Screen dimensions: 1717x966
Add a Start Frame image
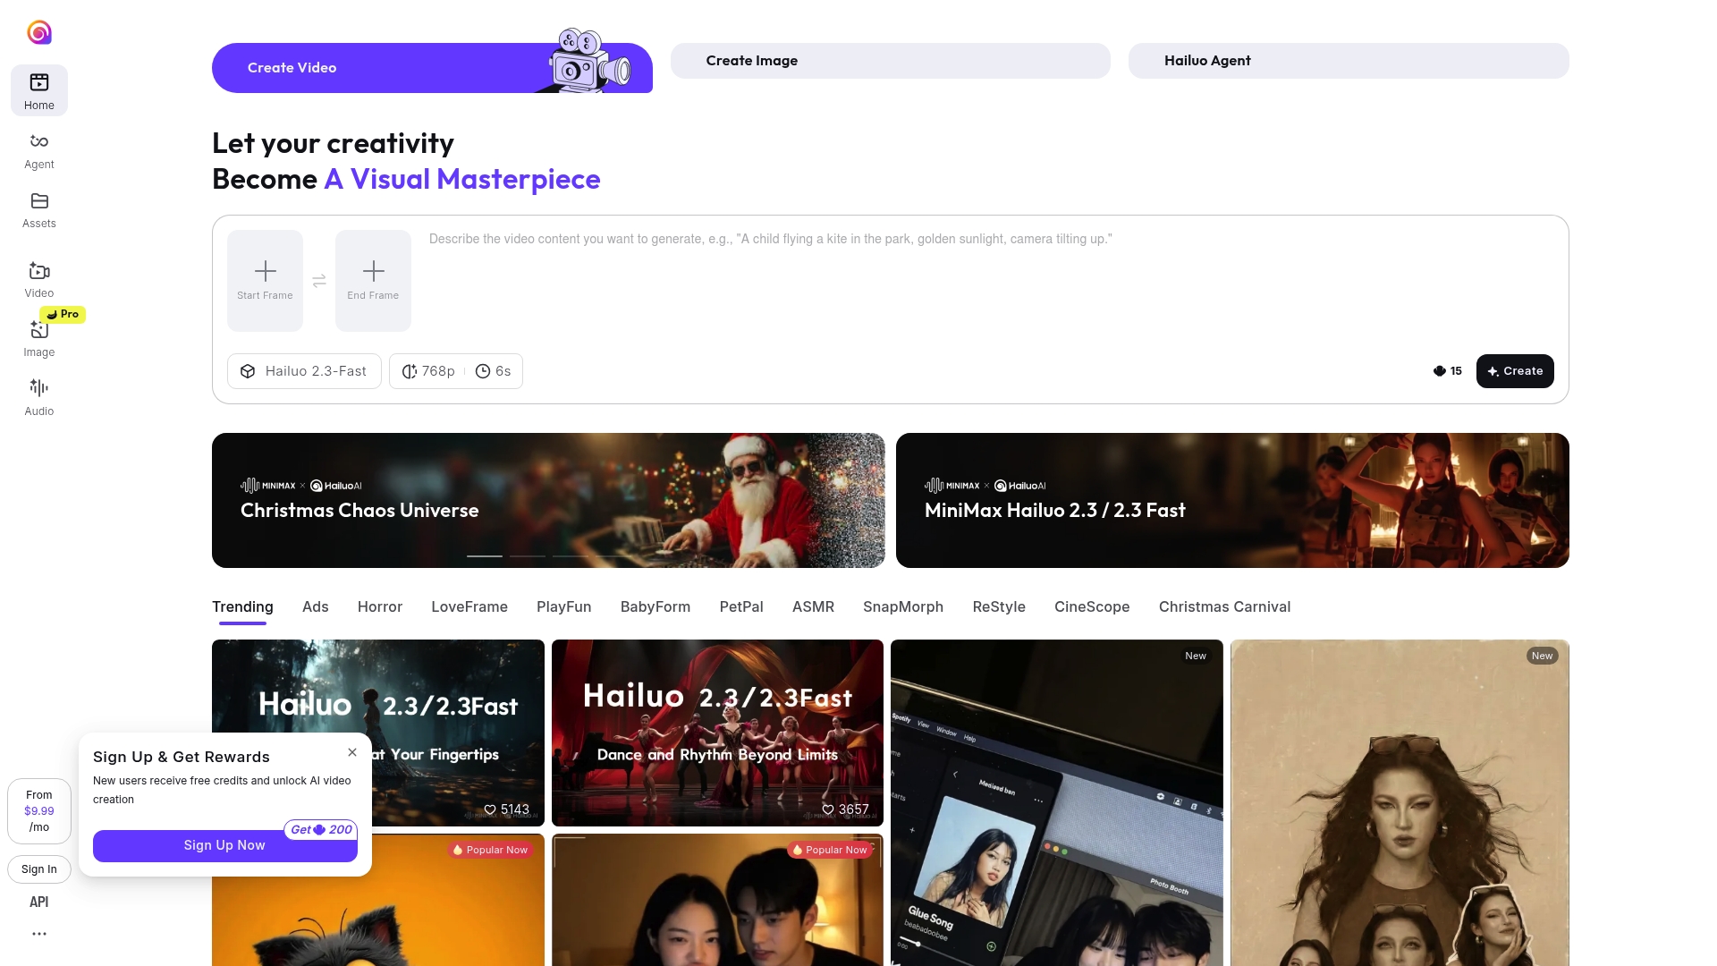[265, 281]
